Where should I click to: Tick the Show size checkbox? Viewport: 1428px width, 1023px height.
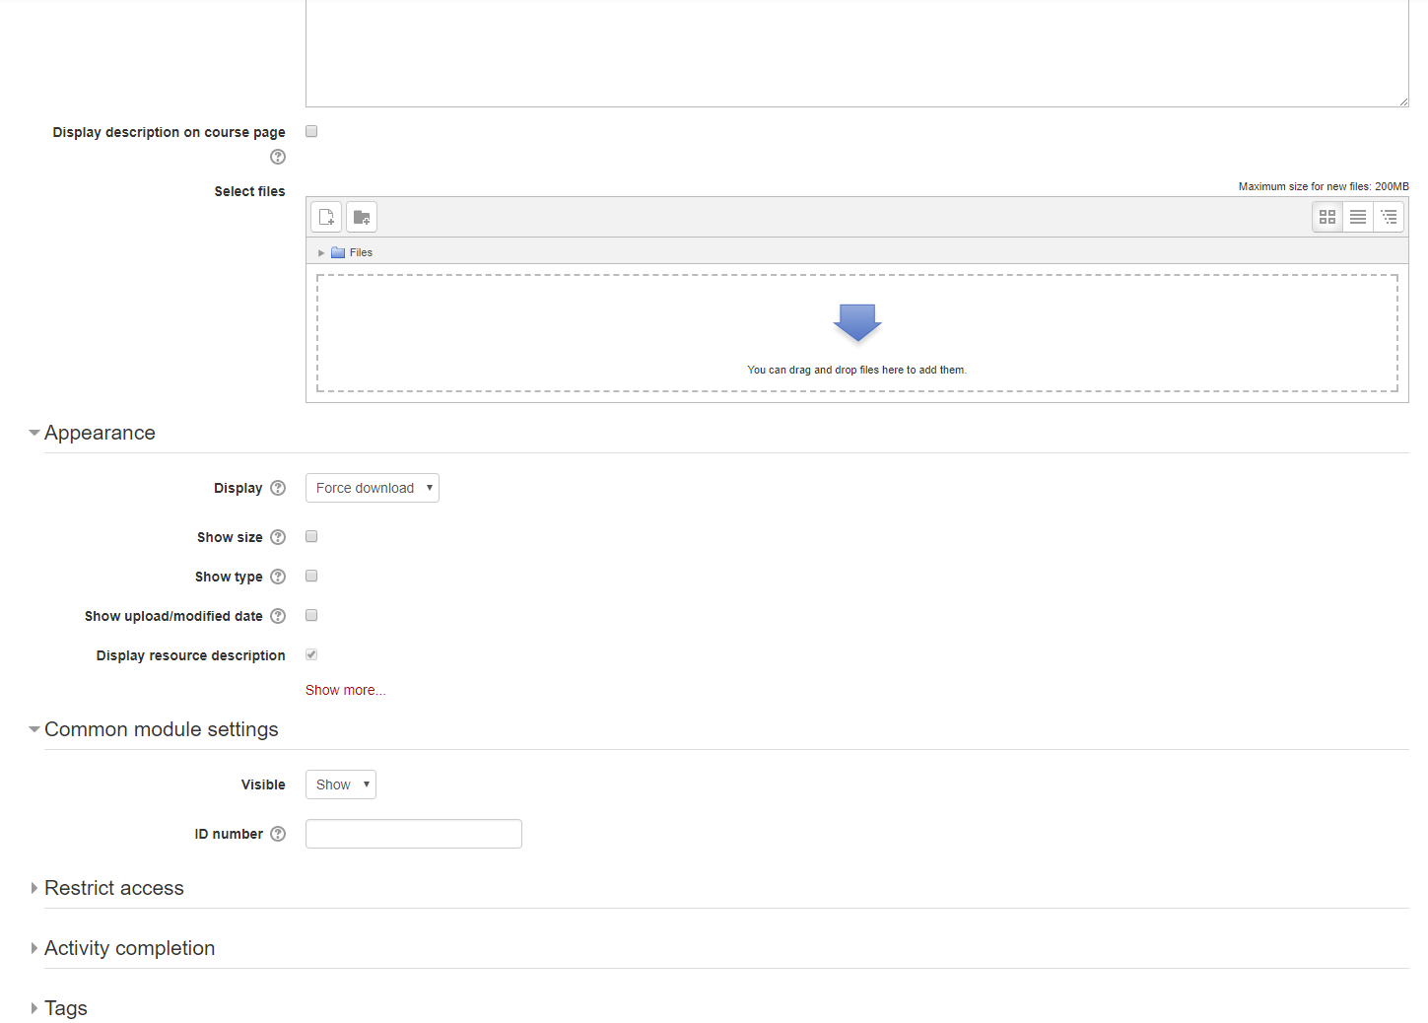click(311, 536)
